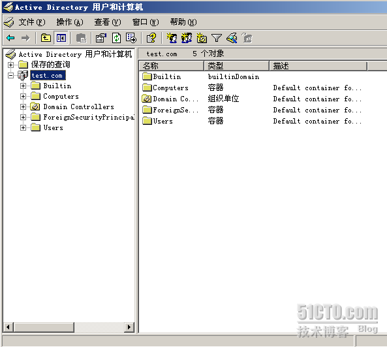Select Builtin in the left tree
Viewport: 387px width, 347px height.
[57, 86]
